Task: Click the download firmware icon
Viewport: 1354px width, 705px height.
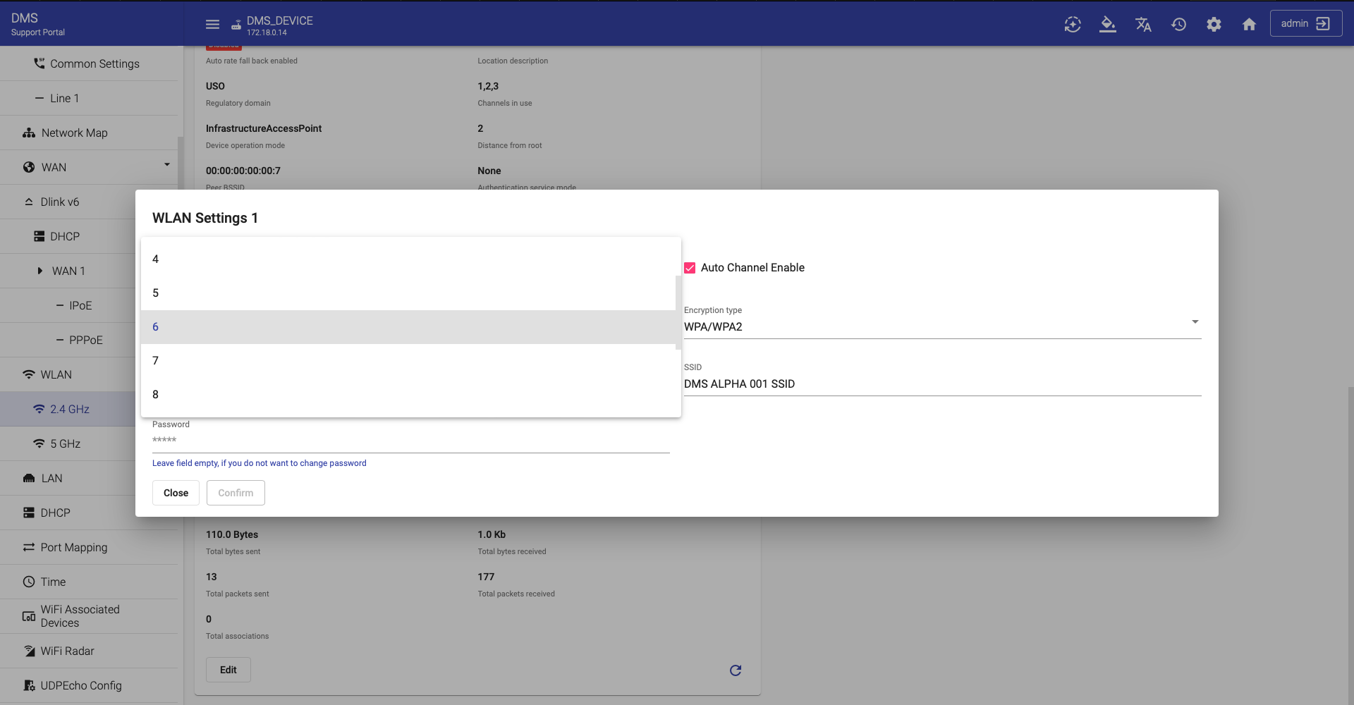Action: (1108, 25)
